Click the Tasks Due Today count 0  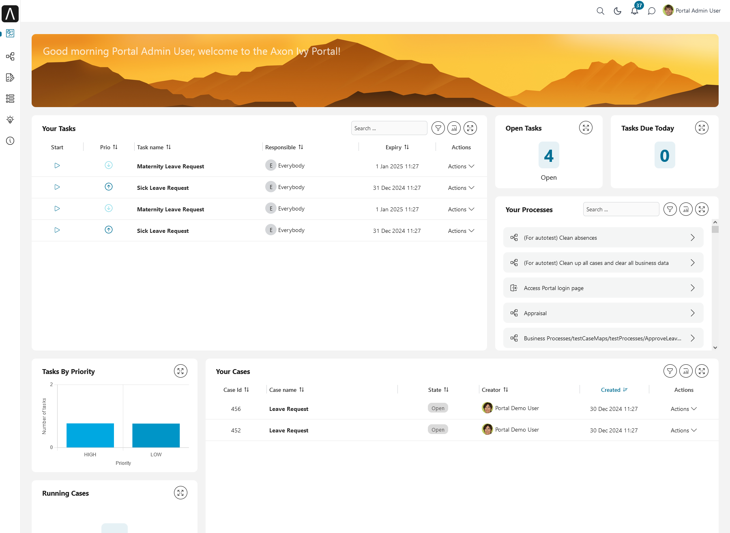tap(665, 155)
